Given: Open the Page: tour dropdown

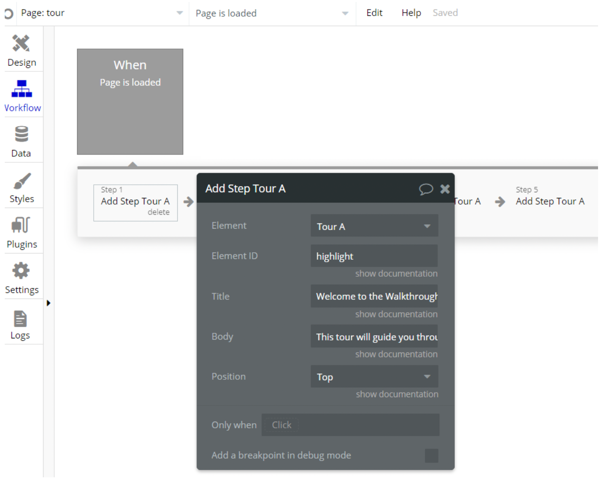Looking at the screenshot, I should [x=102, y=13].
